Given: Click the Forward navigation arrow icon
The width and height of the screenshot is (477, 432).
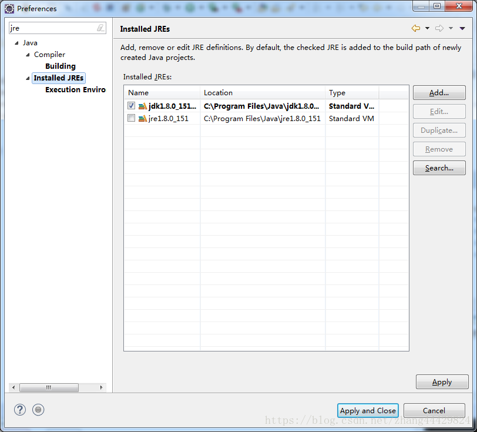Looking at the screenshot, I should coord(439,28).
